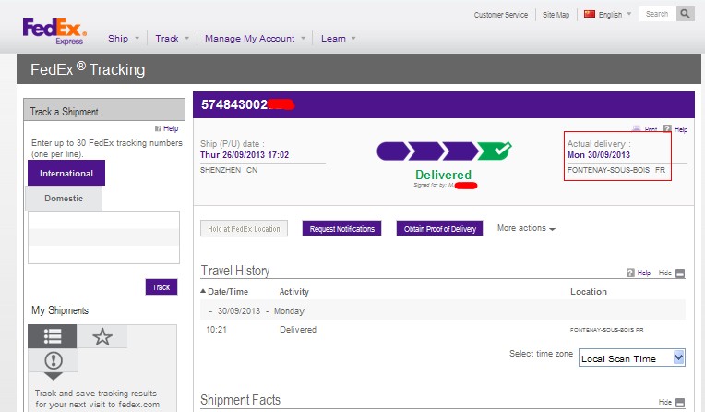The image size is (705, 412).
Task: Open the starred shipments tab
Action: (x=102, y=337)
